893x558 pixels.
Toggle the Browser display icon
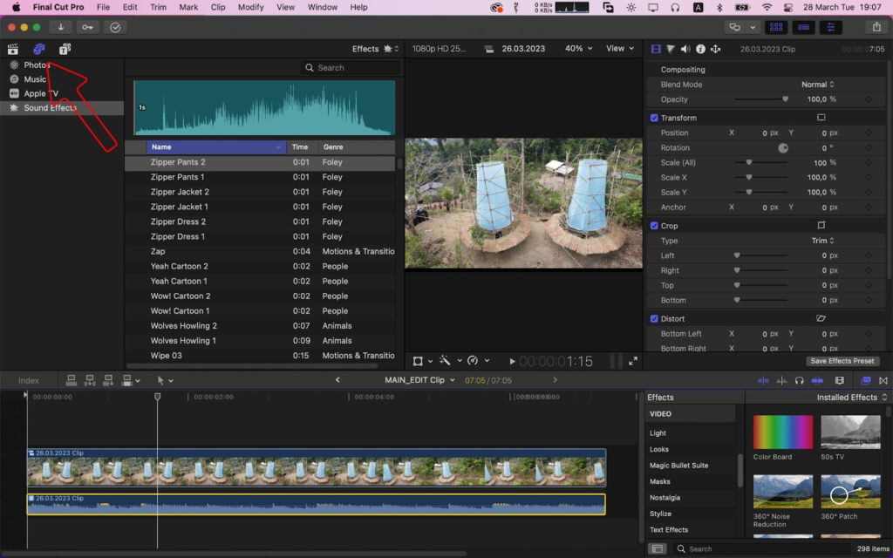point(775,27)
